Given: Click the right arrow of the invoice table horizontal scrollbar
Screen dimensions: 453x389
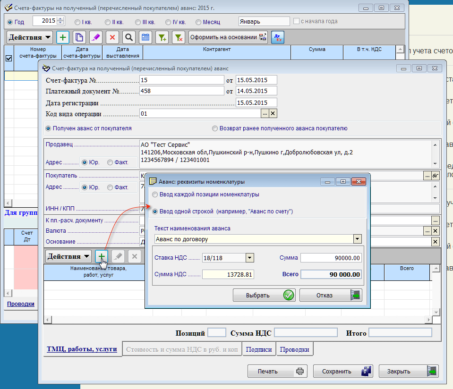Looking at the screenshot, I should pos(429,320).
